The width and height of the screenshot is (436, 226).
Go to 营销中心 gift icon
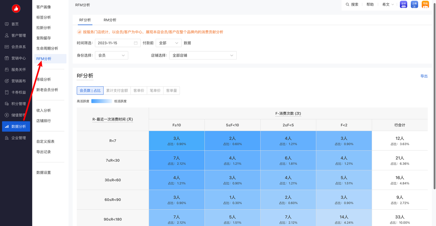[x=7, y=58]
